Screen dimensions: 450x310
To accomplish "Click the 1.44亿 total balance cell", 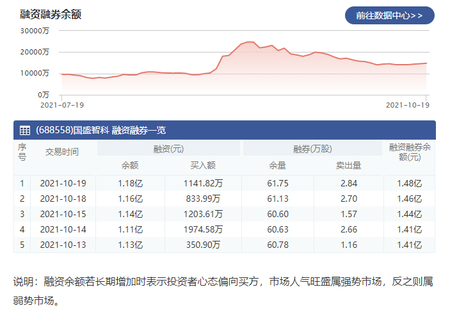I will [410, 214].
